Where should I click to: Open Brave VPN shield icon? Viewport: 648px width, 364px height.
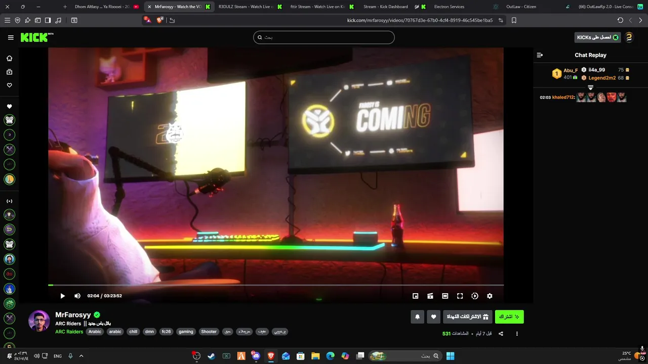click(18, 20)
